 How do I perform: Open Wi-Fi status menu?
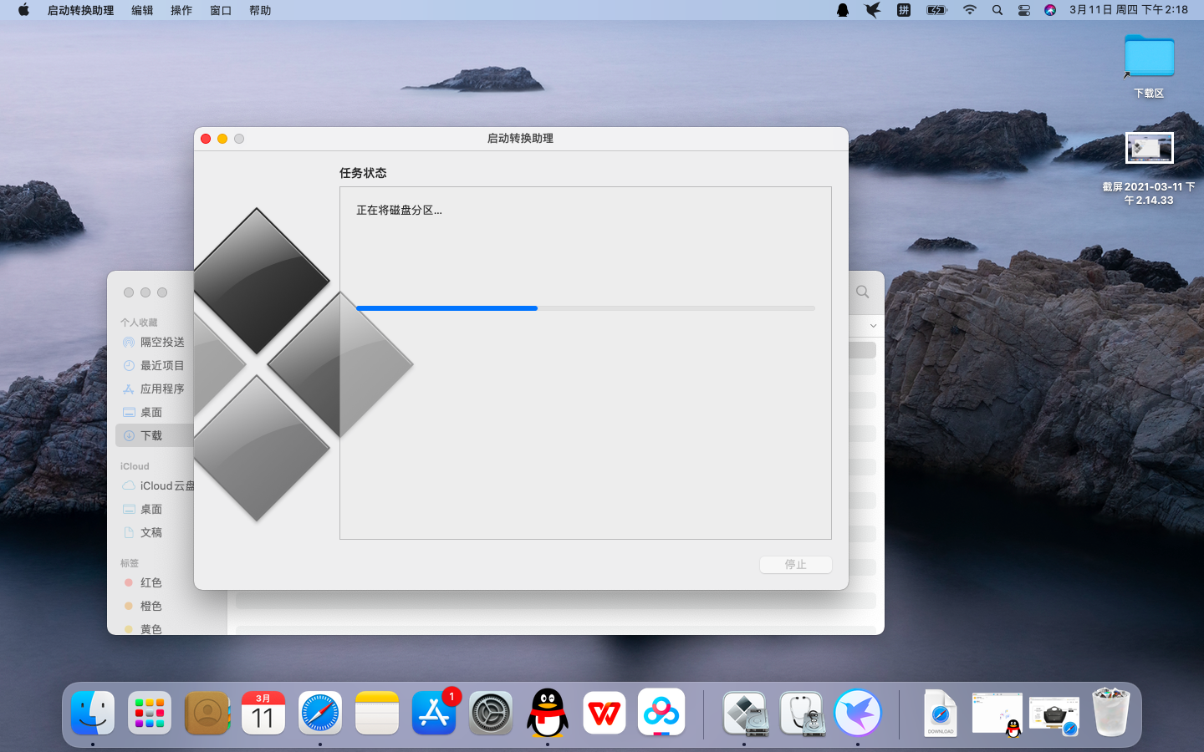coord(970,10)
